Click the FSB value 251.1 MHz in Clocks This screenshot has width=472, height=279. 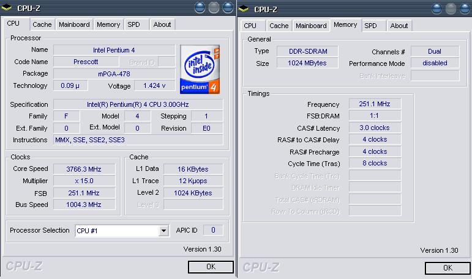(84, 193)
